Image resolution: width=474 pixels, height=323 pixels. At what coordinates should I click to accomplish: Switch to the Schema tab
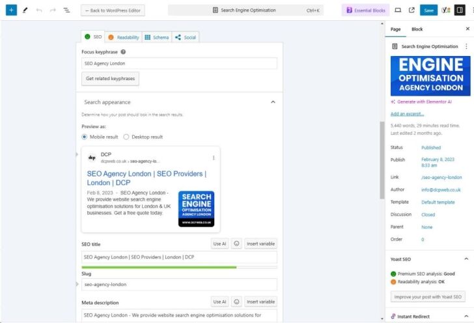click(156, 38)
